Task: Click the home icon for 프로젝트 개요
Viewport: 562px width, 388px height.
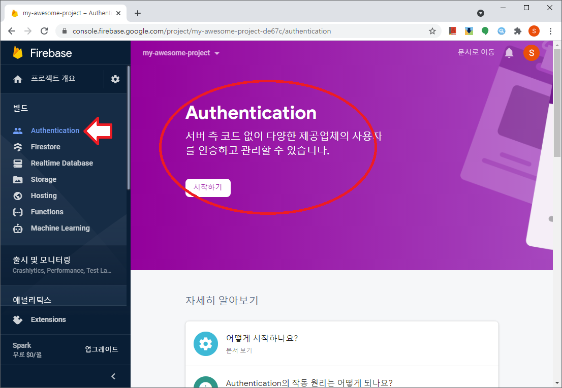Action: click(18, 79)
